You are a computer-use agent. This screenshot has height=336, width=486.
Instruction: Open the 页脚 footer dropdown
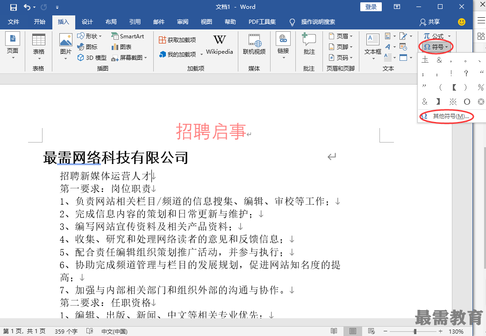(341, 47)
